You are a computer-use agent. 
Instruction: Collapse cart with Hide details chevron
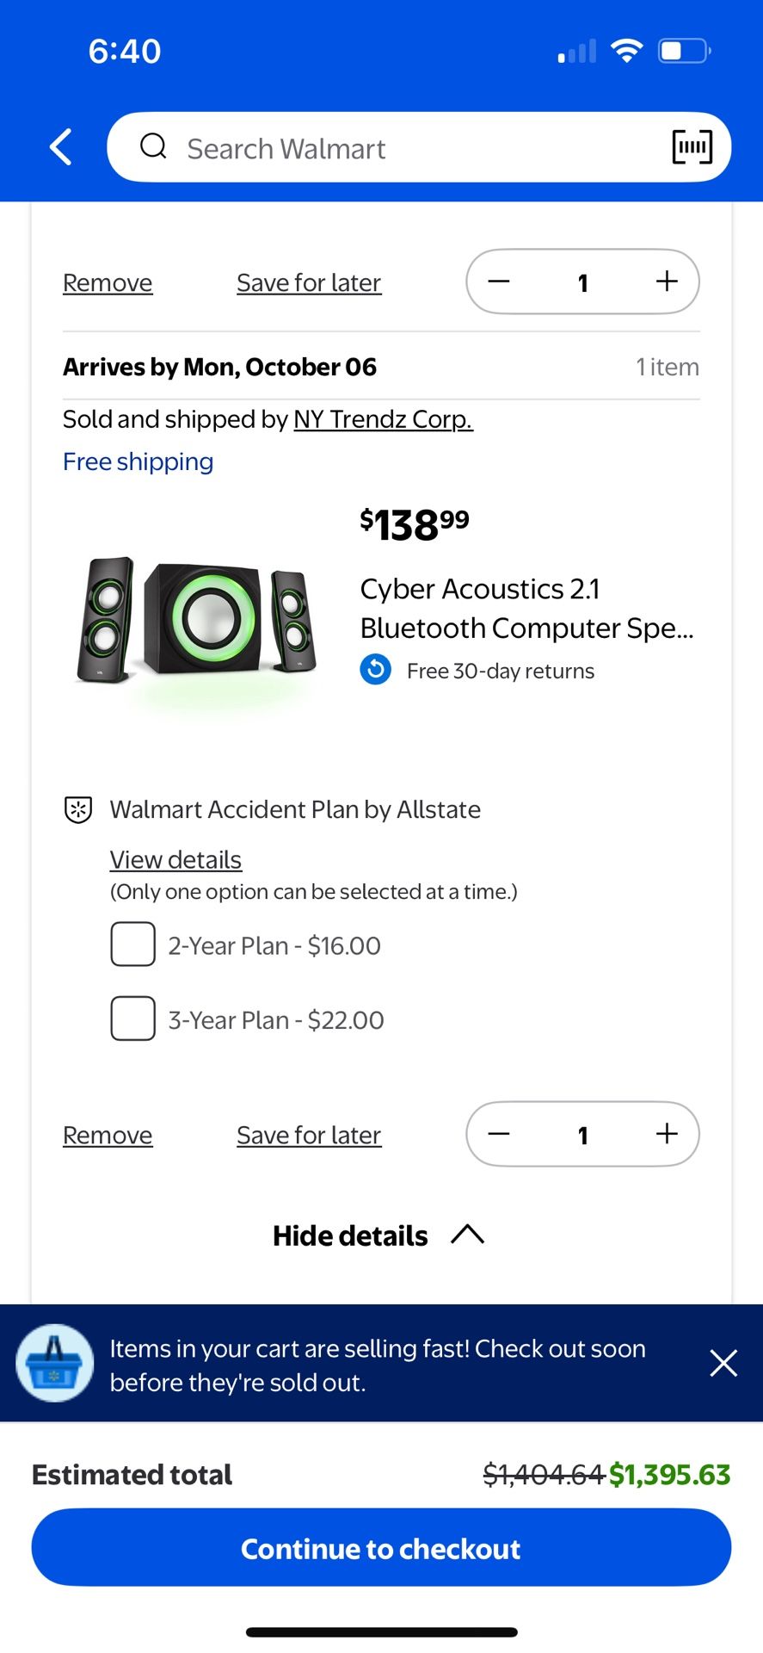(x=467, y=1235)
